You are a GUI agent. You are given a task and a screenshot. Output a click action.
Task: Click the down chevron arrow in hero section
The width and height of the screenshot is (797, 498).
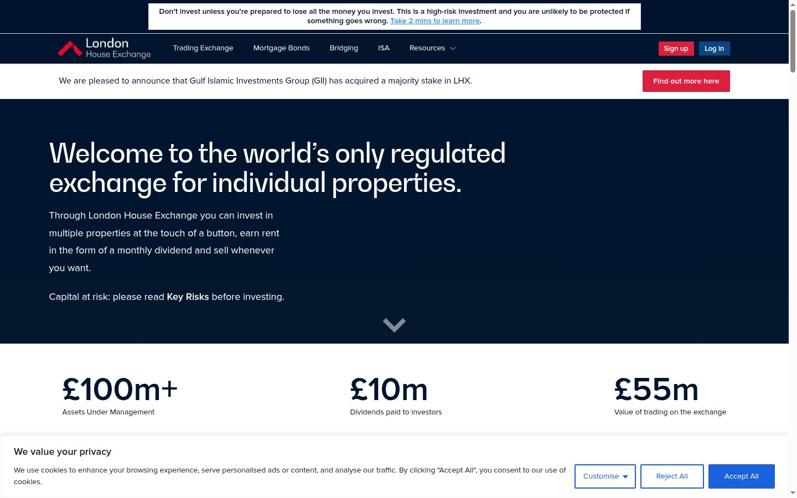(x=394, y=325)
